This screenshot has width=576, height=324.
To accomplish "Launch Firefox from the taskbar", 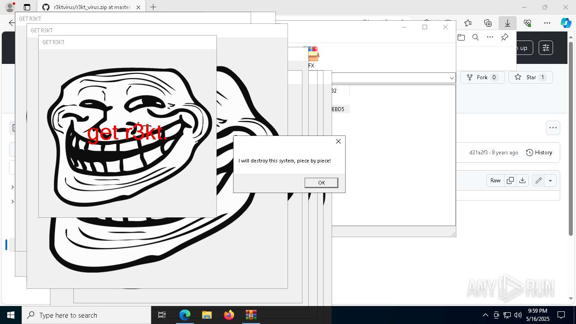I will point(229,315).
